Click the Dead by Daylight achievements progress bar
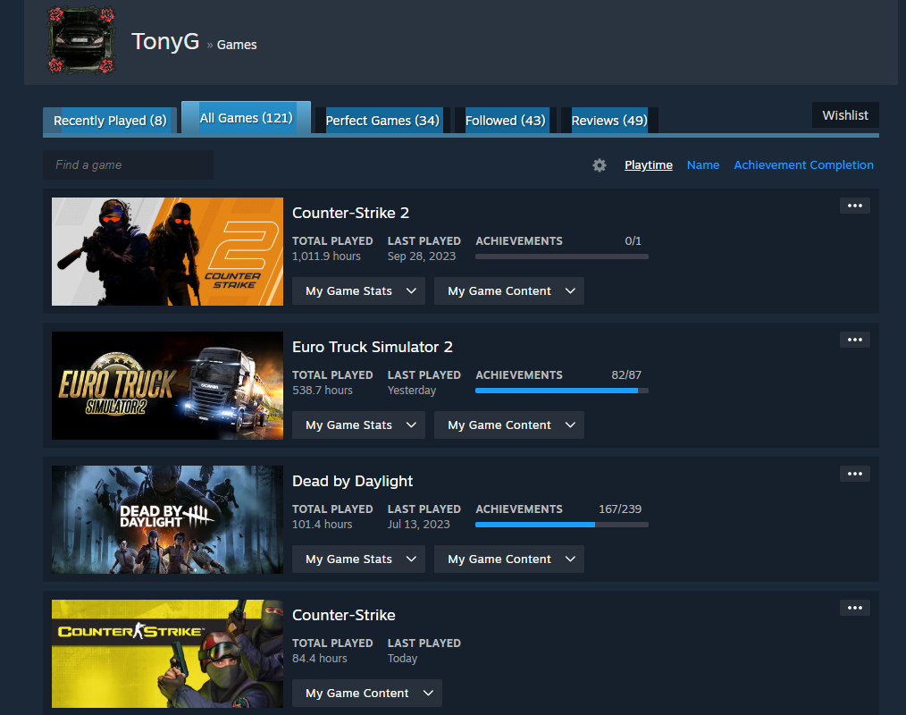Image resolution: width=906 pixels, height=715 pixels. 561,525
